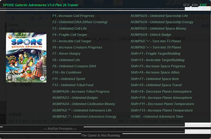Click the SFX button in title bar

tap(186, 5)
